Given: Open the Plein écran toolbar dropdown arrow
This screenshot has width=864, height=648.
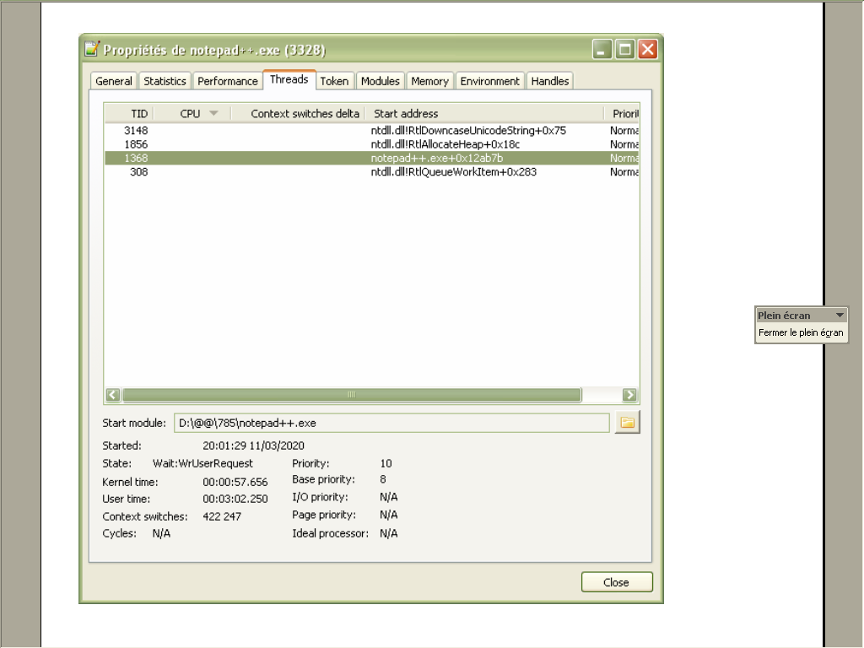Looking at the screenshot, I should [x=840, y=316].
